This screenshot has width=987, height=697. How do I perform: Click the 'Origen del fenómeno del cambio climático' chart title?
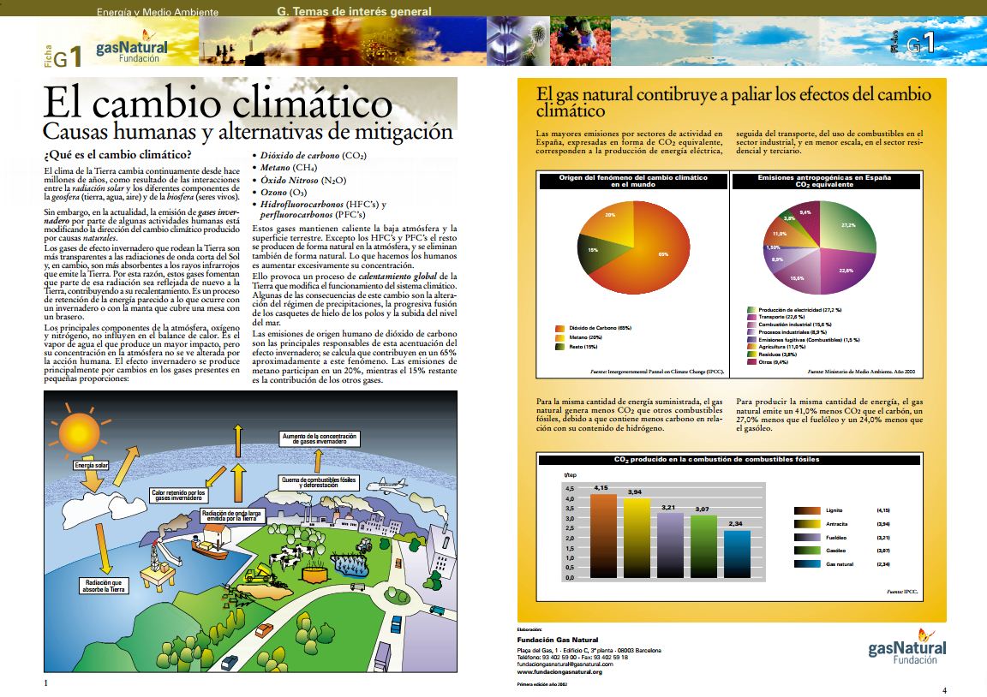pyautogui.click(x=633, y=182)
